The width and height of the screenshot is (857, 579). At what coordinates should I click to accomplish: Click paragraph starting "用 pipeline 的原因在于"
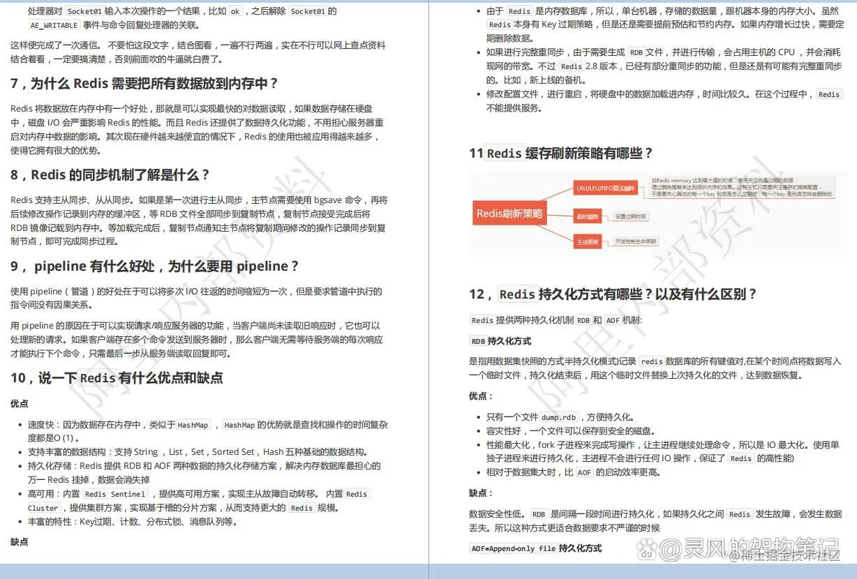[x=196, y=340]
